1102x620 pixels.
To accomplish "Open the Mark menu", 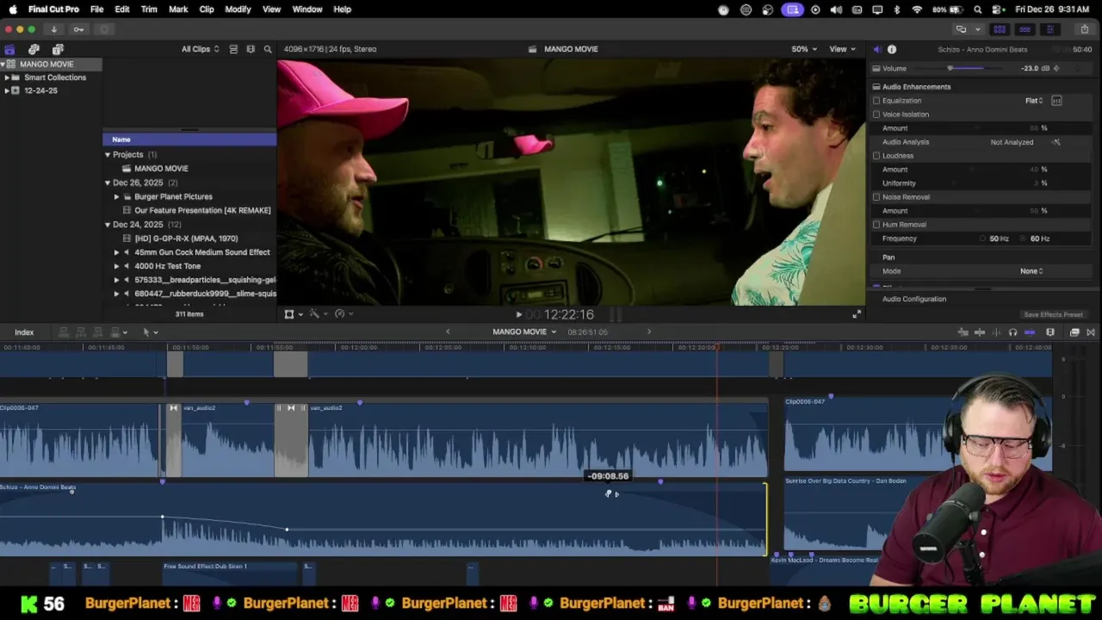I will point(178,9).
